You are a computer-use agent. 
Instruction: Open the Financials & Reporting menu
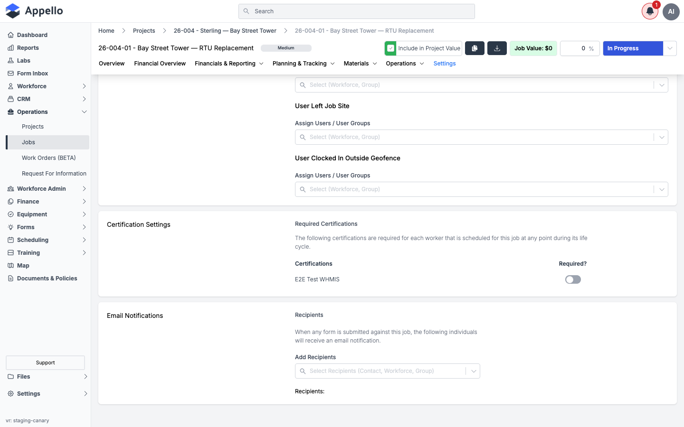click(x=229, y=64)
